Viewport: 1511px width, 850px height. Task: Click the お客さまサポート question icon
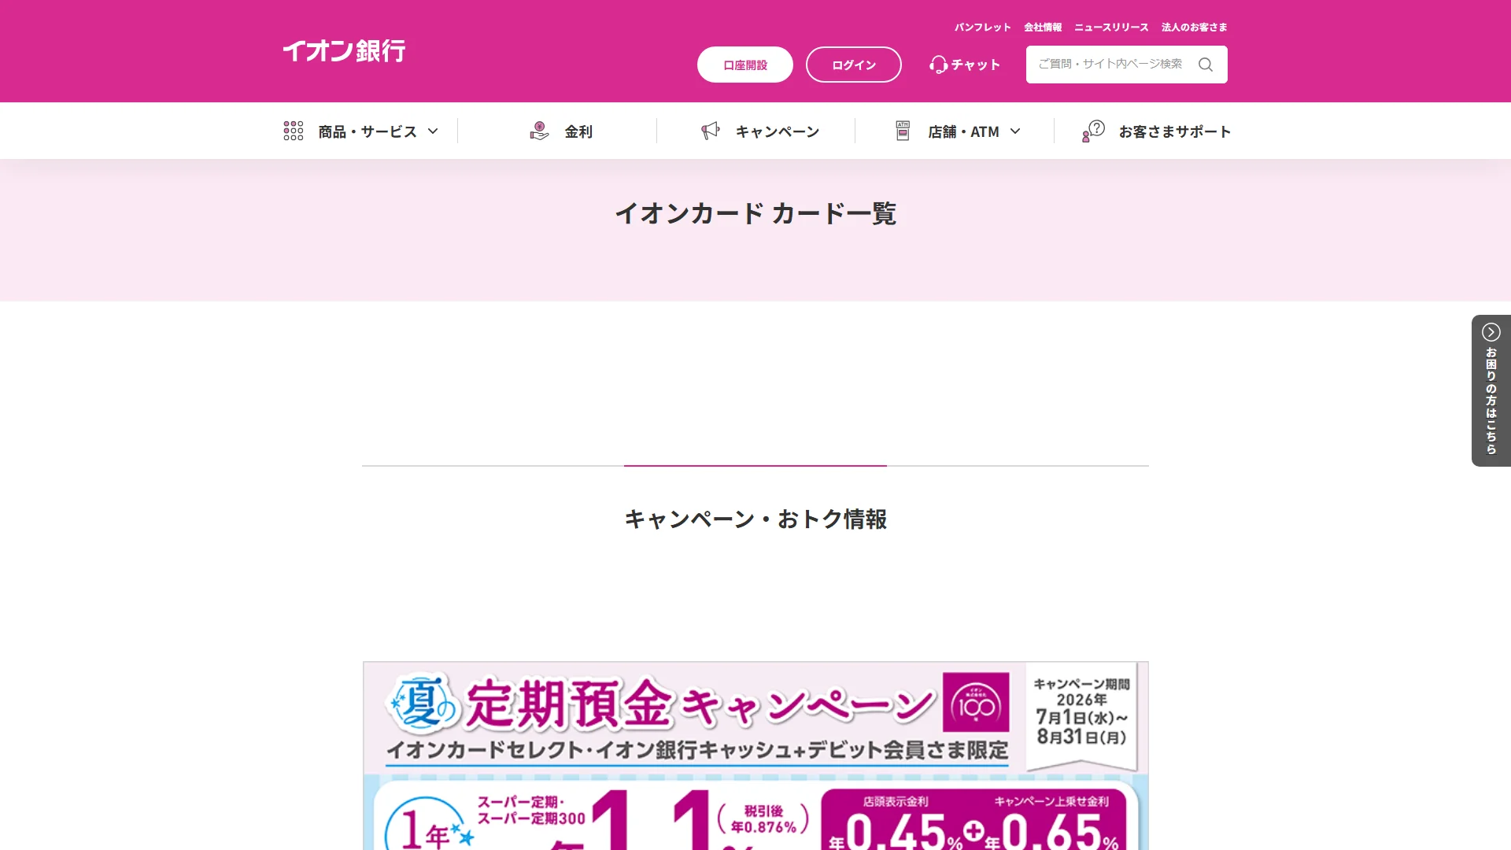pyautogui.click(x=1093, y=131)
